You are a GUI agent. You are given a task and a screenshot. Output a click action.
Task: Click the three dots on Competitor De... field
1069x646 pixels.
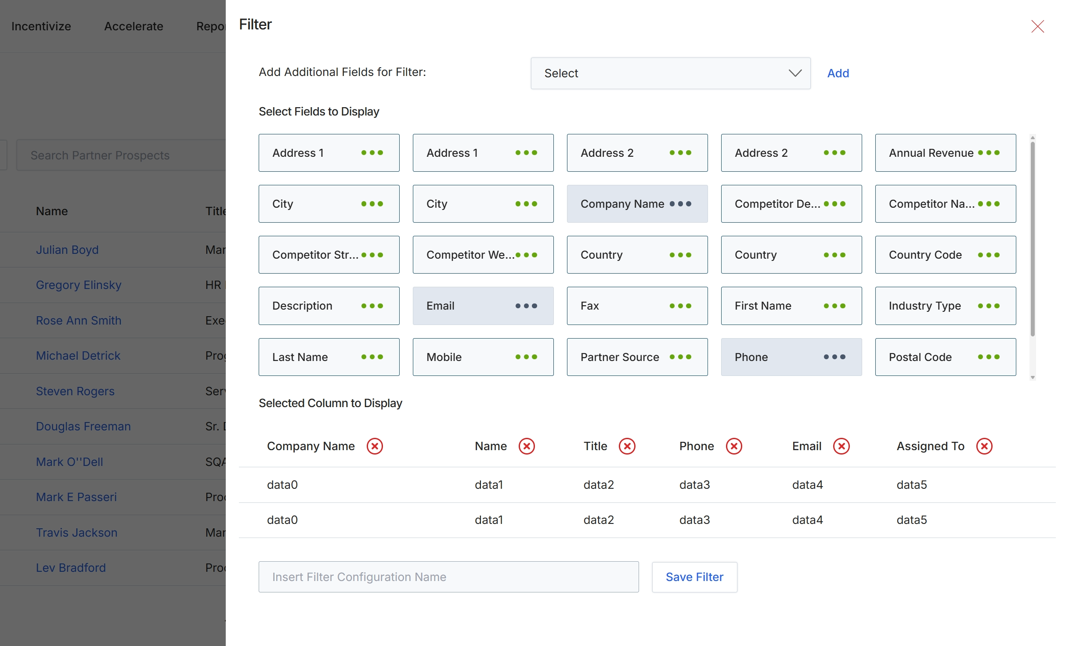click(x=834, y=204)
